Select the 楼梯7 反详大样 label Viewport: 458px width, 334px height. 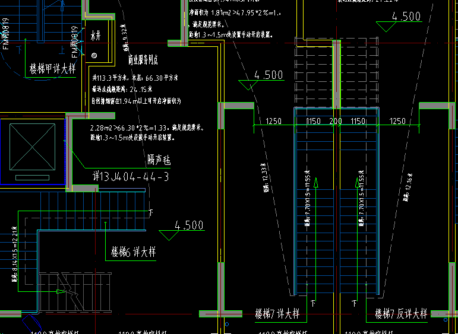[x=401, y=314]
